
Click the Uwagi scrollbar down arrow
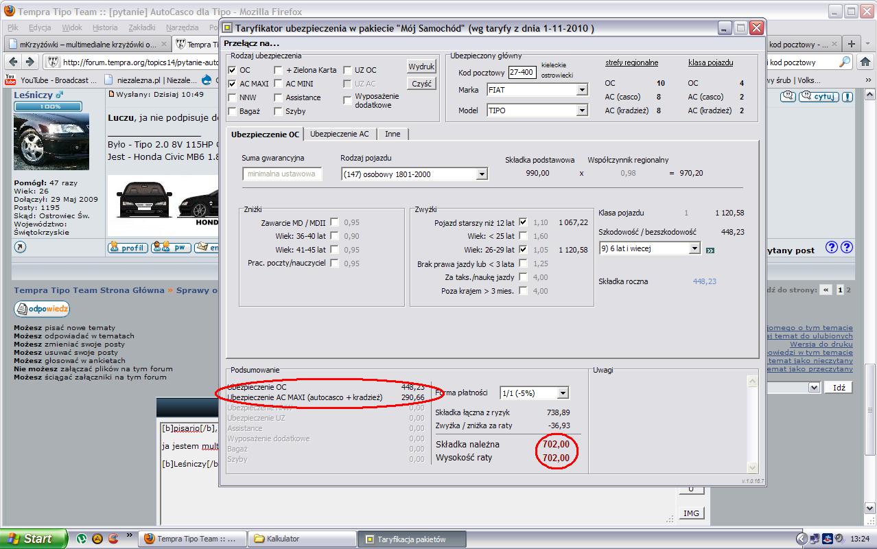753,467
